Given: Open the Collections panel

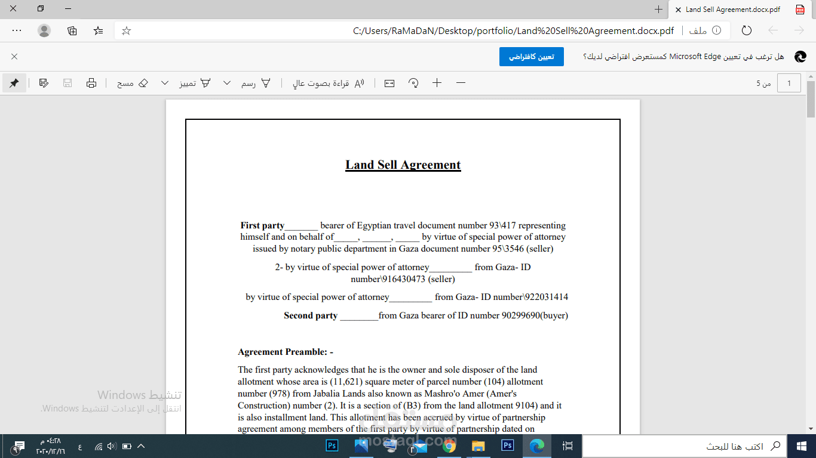Looking at the screenshot, I should 72,30.
